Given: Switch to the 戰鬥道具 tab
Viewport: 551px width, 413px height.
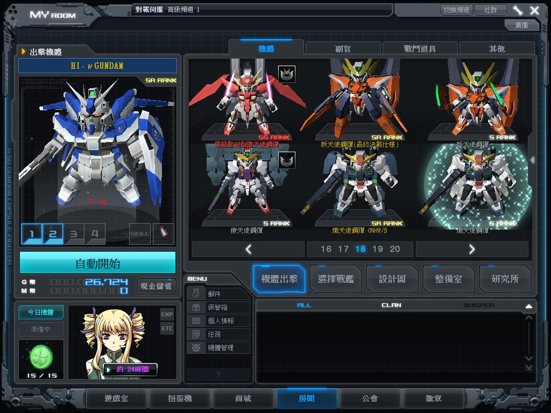Looking at the screenshot, I should [420, 48].
